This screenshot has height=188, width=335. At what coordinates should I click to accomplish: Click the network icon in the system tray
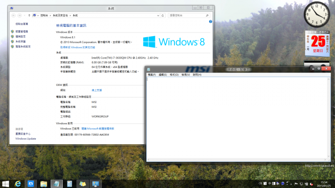point(301,184)
